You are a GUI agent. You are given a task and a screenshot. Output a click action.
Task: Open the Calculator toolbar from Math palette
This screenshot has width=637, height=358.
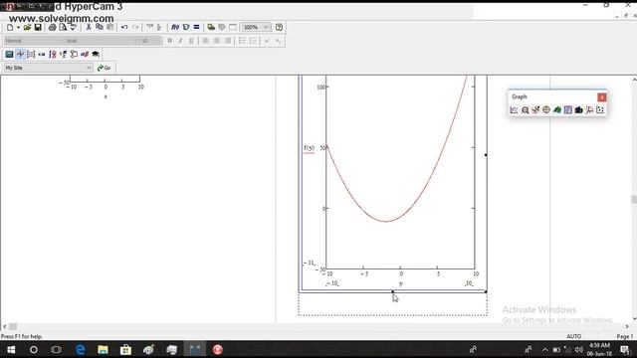pyautogui.click(x=9, y=54)
